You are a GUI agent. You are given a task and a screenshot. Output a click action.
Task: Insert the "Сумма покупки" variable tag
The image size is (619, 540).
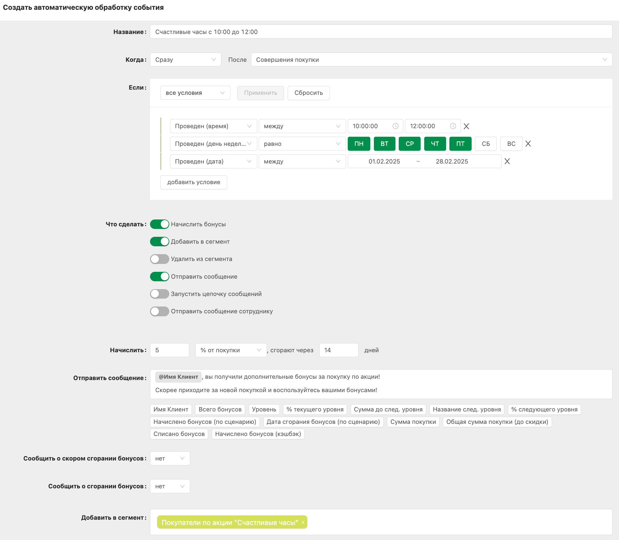[413, 422]
